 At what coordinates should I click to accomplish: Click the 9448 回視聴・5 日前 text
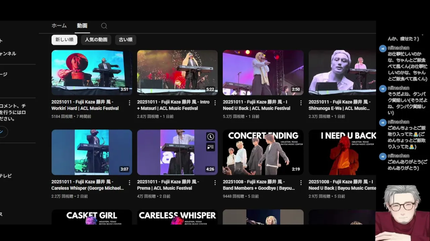pyautogui.click(x=241, y=196)
